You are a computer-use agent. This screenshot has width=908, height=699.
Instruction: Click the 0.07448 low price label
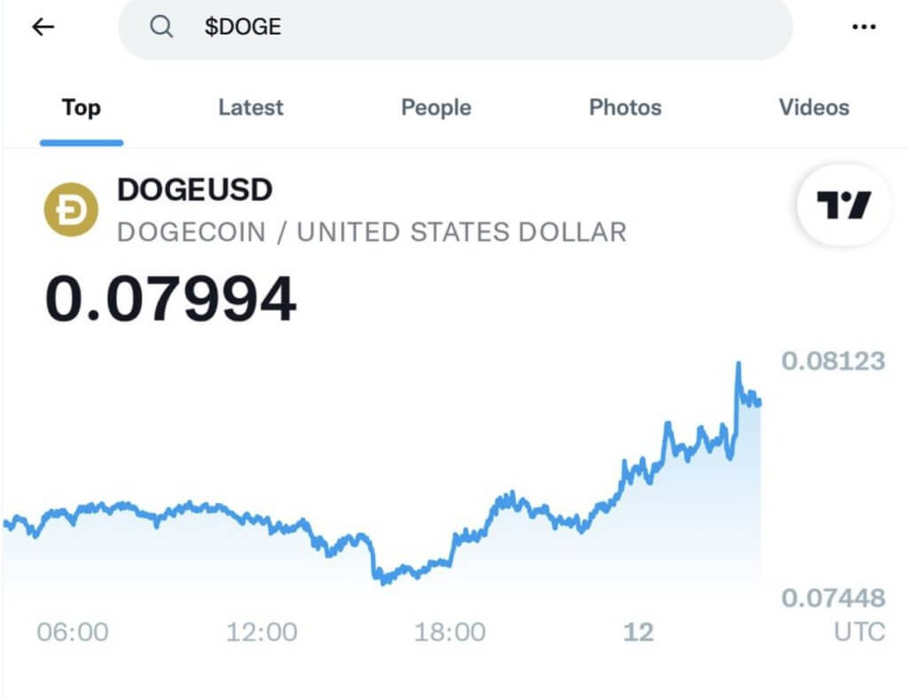click(x=833, y=598)
